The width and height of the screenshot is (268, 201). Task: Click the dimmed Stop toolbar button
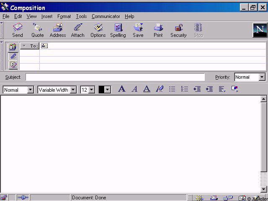pos(198,31)
